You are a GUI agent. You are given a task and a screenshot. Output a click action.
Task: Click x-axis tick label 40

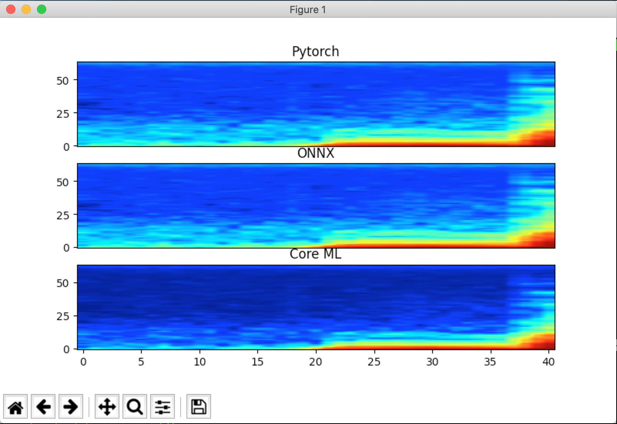pos(548,362)
